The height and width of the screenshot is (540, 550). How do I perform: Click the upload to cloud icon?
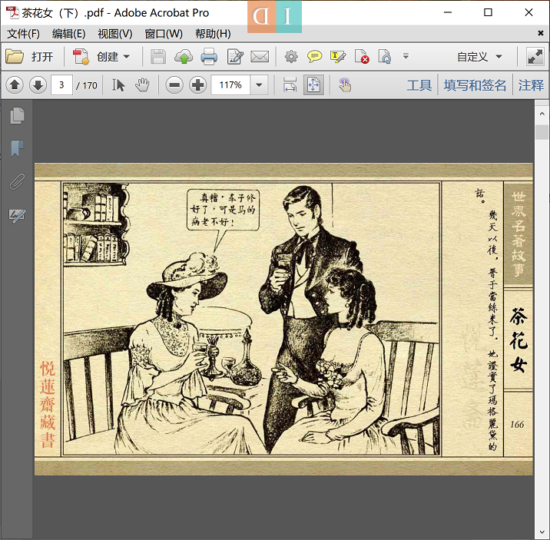[184, 56]
